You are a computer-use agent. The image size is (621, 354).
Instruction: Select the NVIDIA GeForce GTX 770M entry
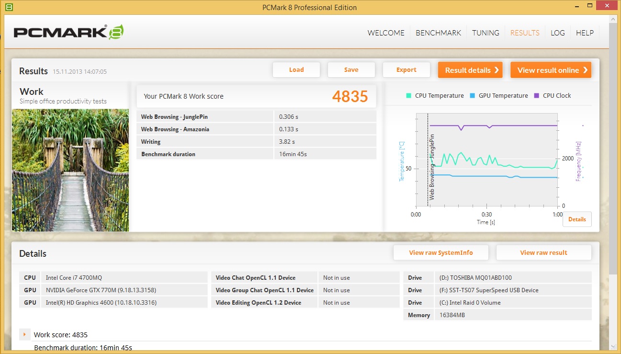pyautogui.click(x=101, y=290)
